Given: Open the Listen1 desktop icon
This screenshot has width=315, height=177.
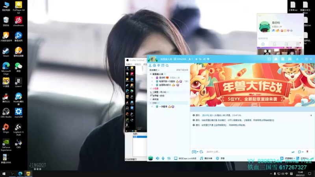Looking at the screenshot, I should pyautogui.click(x=19, y=83).
